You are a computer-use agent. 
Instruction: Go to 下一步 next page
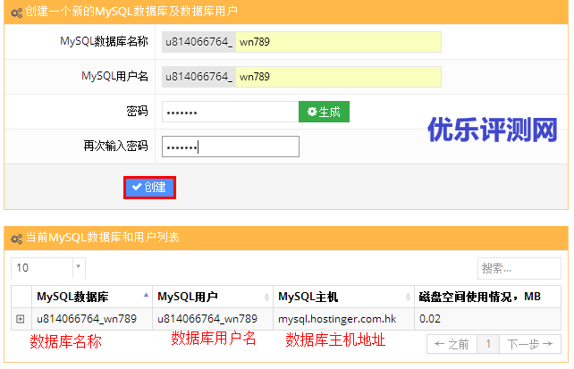coord(531,344)
